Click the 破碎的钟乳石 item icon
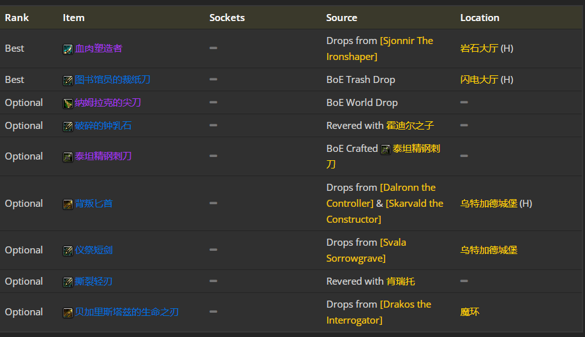 coord(68,126)
